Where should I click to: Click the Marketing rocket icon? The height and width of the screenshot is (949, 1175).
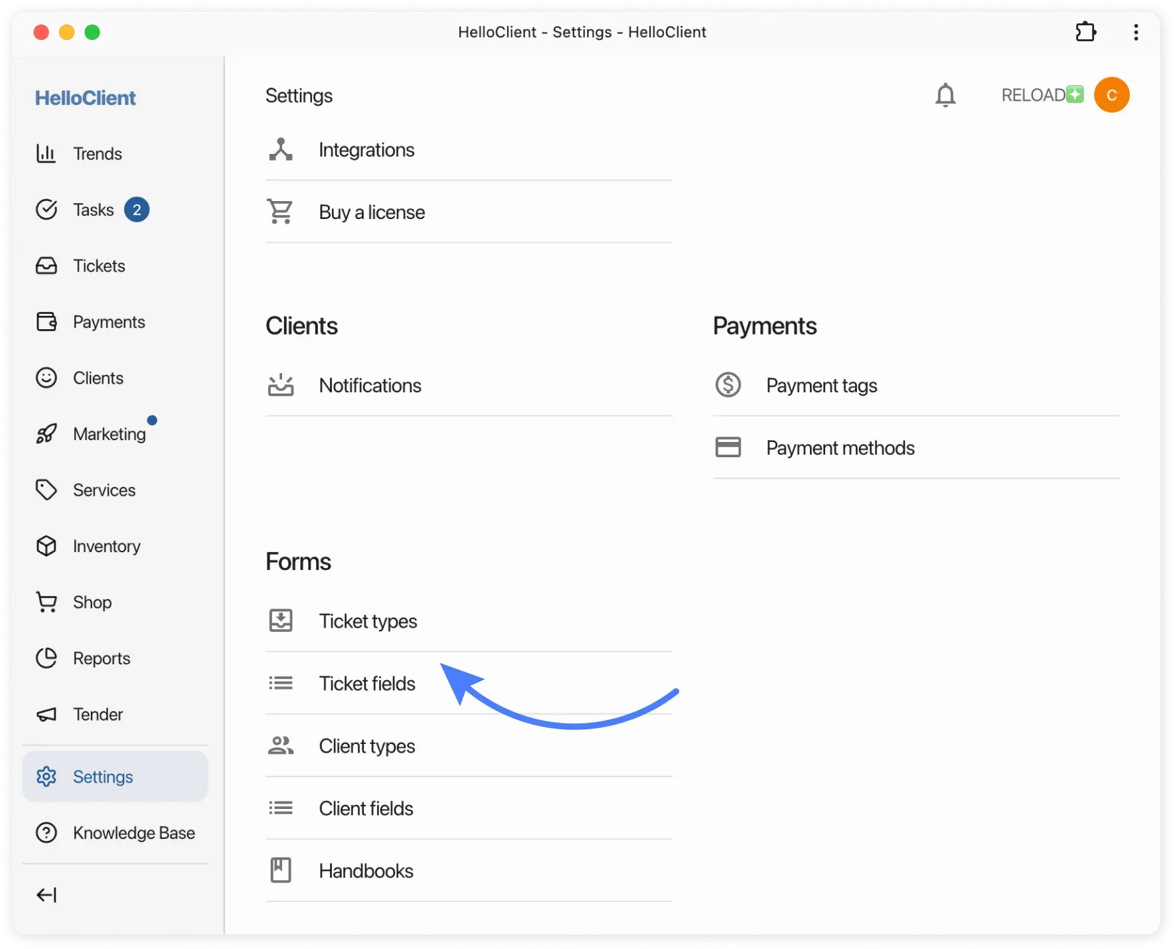click(45, 434)
